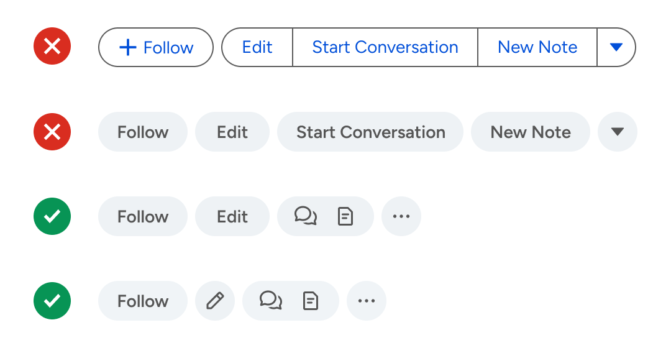671x348 pixels.
Task: Open blue dropdown arrow beside blue New Note
Action: pyautogui.click(x=616, y=47)
